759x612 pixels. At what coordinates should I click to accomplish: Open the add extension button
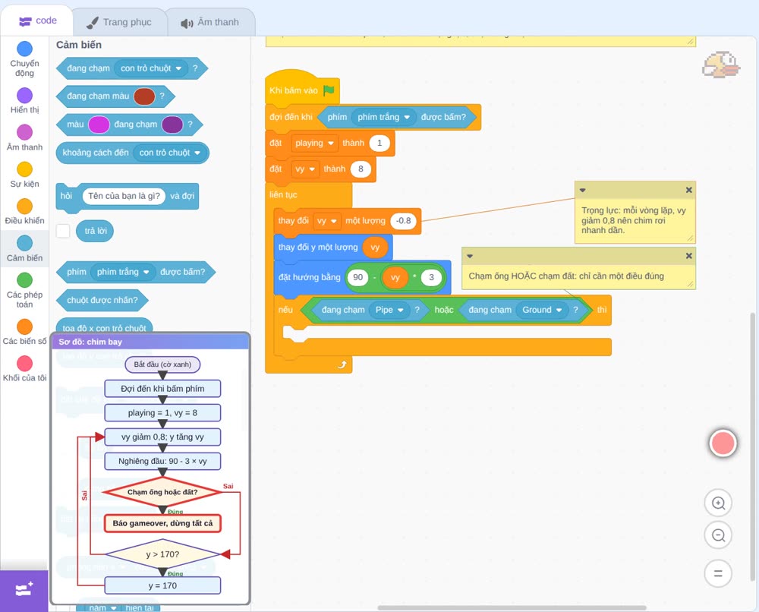point(24,590)
